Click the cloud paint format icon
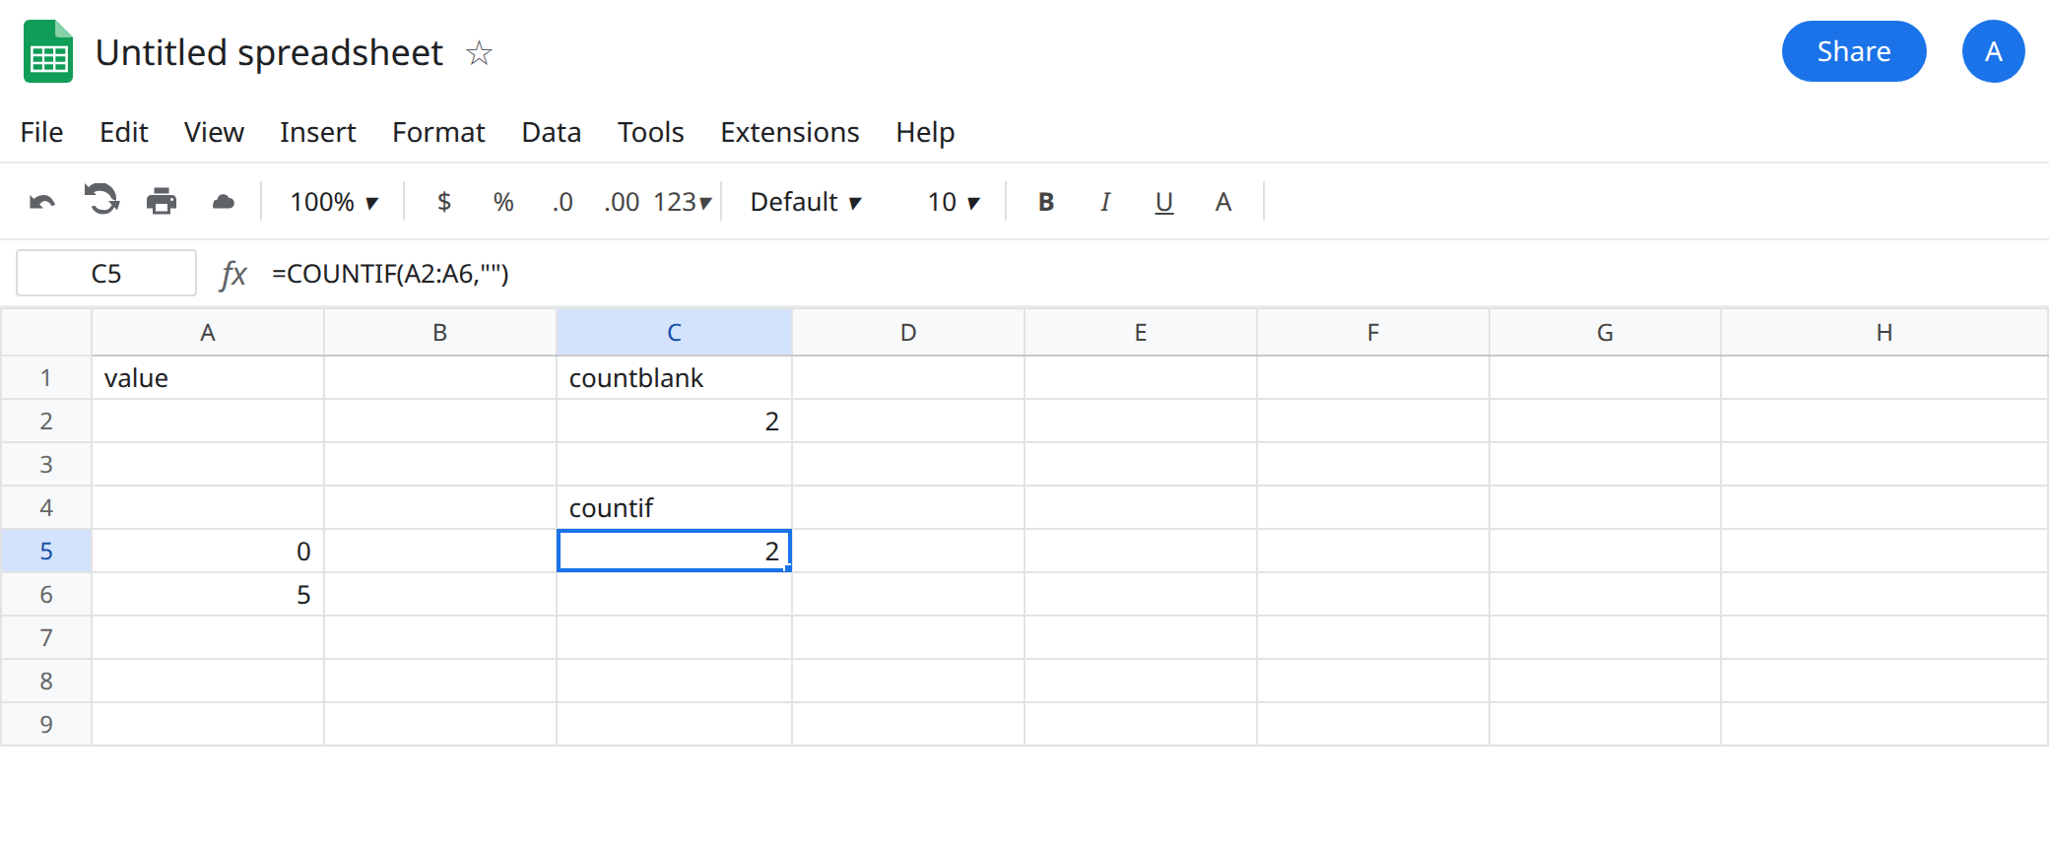Screen dimensions: 2049x847 [224, 202]
